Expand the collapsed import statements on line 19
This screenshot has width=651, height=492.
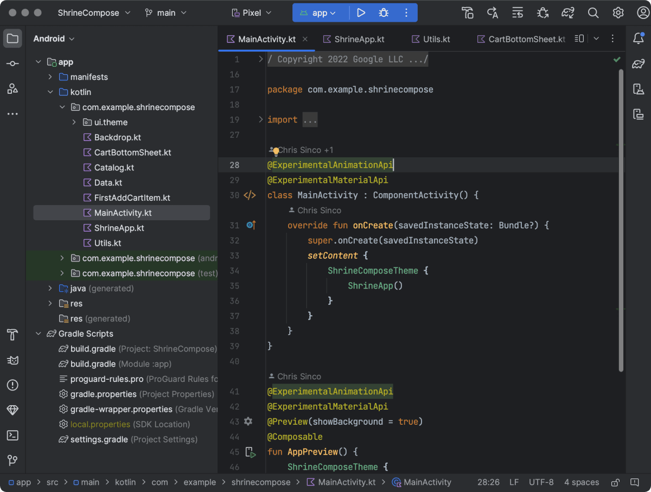click(310, 119)
